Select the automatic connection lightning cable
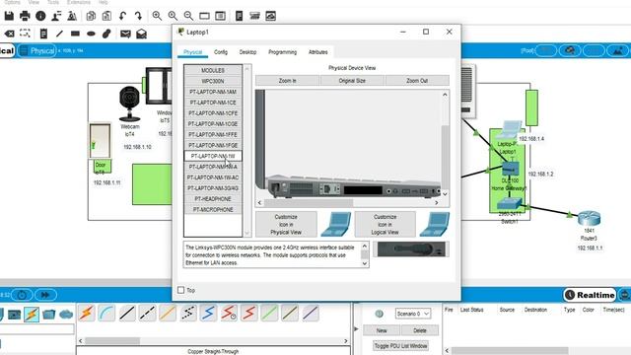The height and width of the screenshot is (355, 631). (87, 314)
